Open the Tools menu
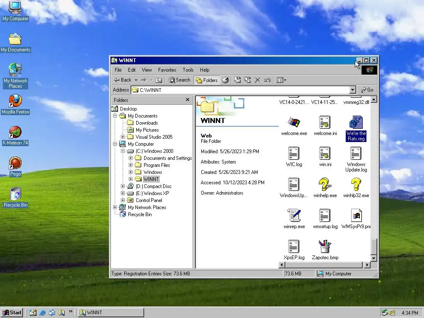 click(188, 70)
